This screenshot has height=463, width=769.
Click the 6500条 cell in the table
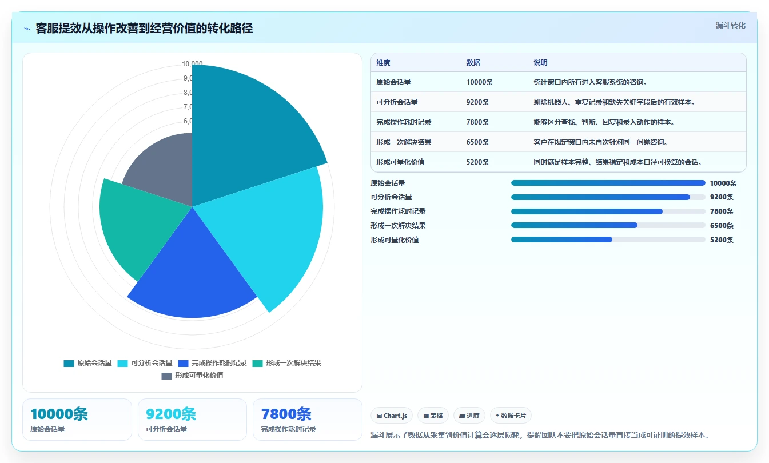[477, 142]
